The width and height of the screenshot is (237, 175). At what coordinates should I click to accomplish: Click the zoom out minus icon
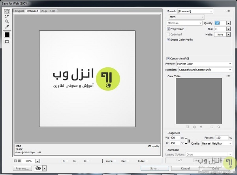(x=16, y=161)
